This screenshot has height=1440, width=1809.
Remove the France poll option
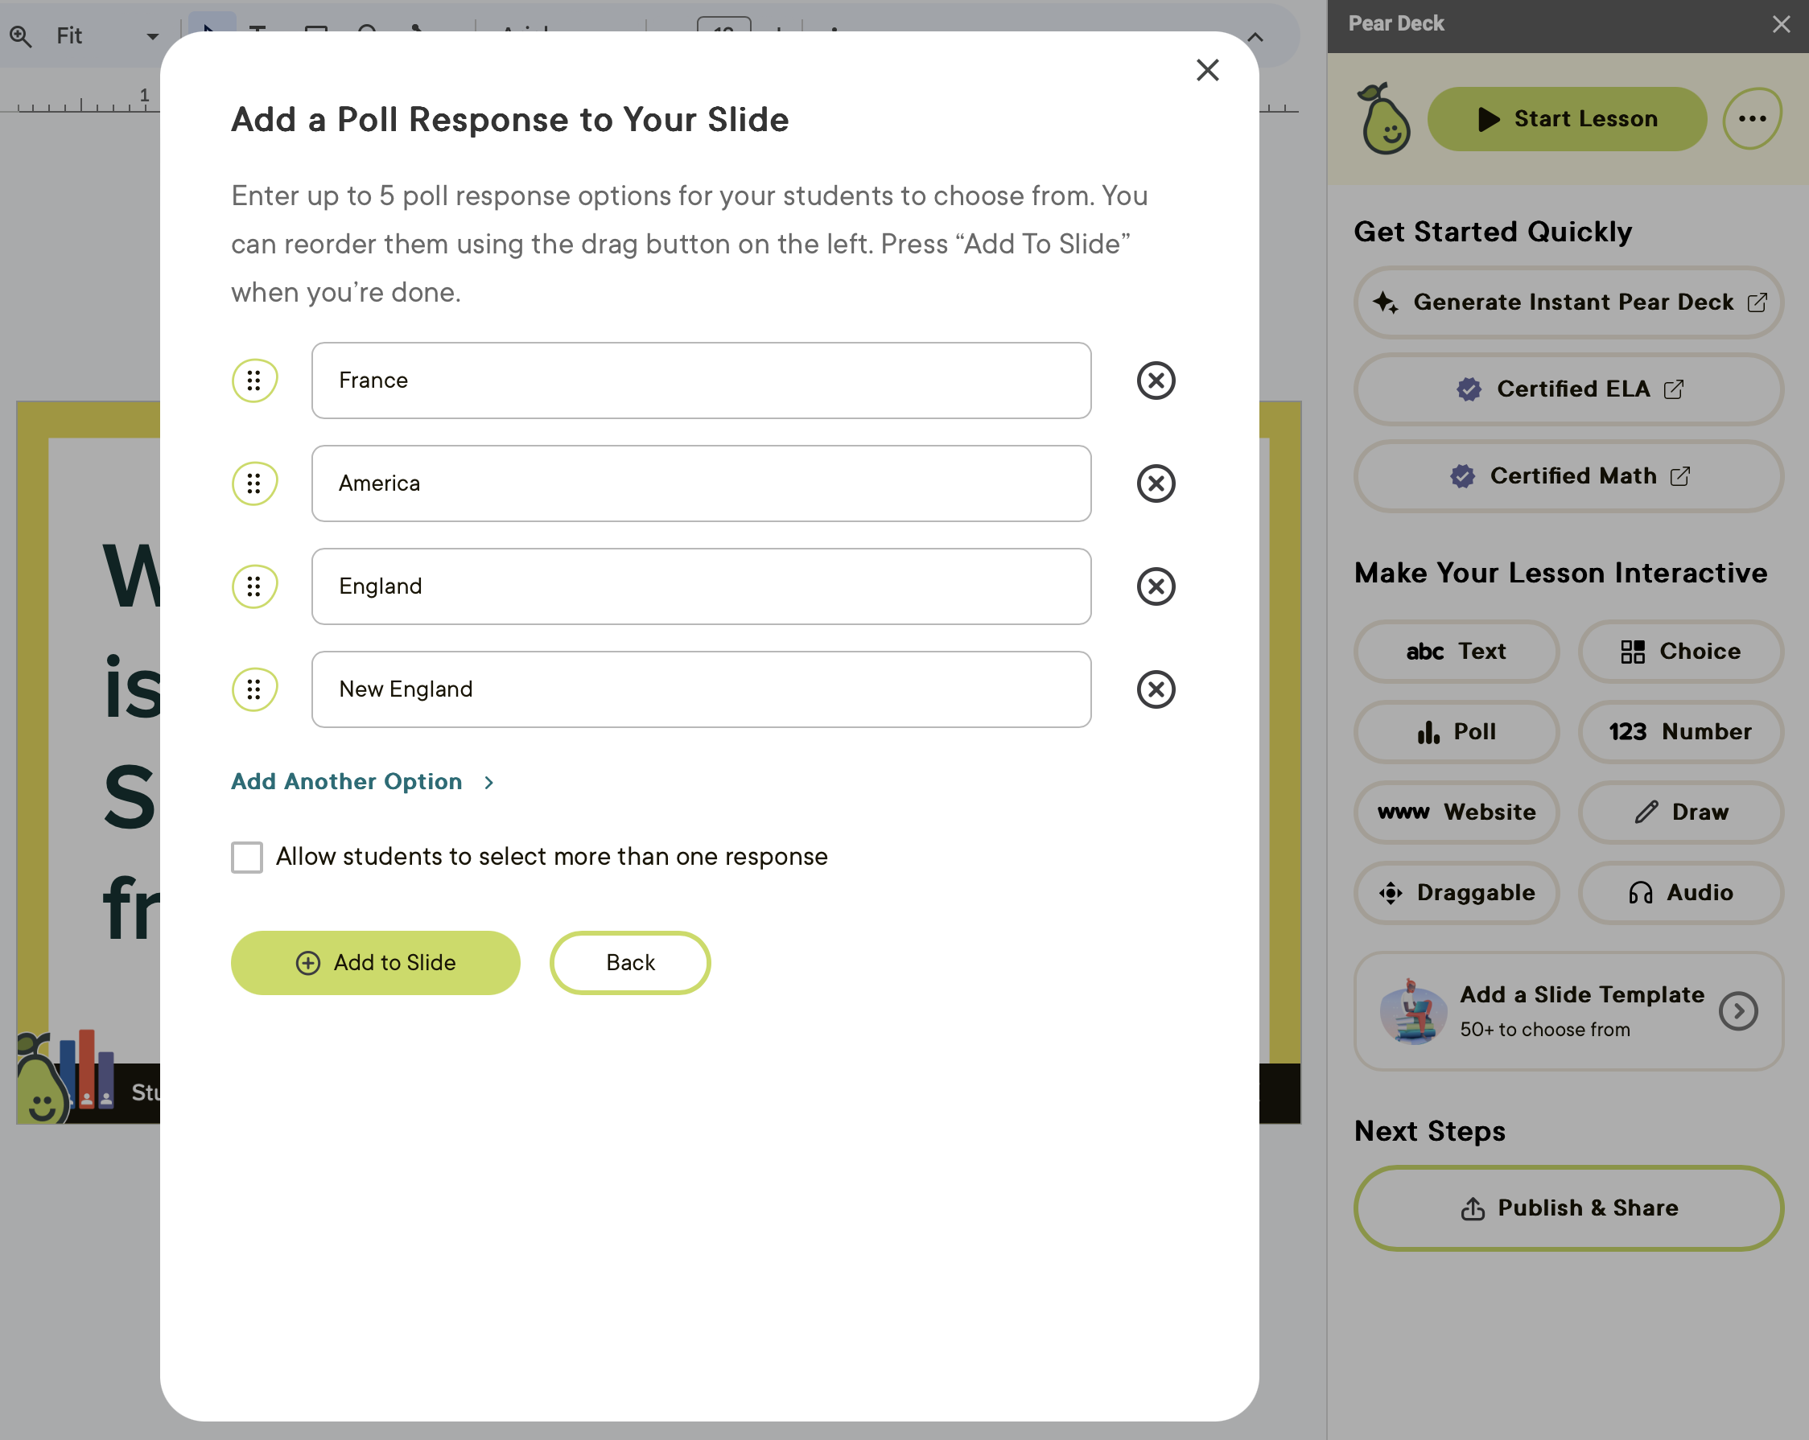point(1156,380)
